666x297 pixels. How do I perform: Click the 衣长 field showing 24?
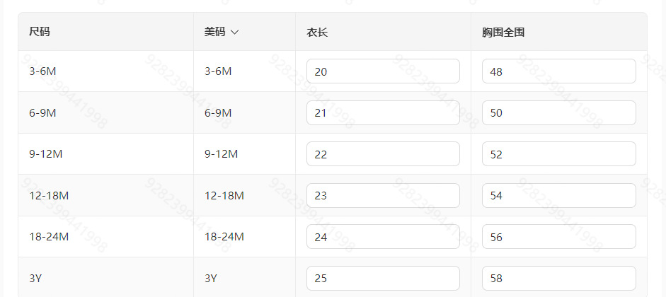(x=383, y=237)
